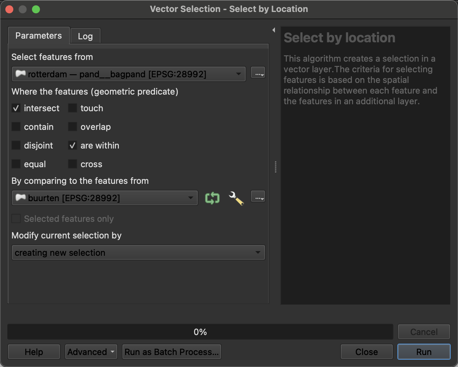This screenshot has width=458, height=367.
Task: Click the browse button beside buurten layer
Action: 258,197
